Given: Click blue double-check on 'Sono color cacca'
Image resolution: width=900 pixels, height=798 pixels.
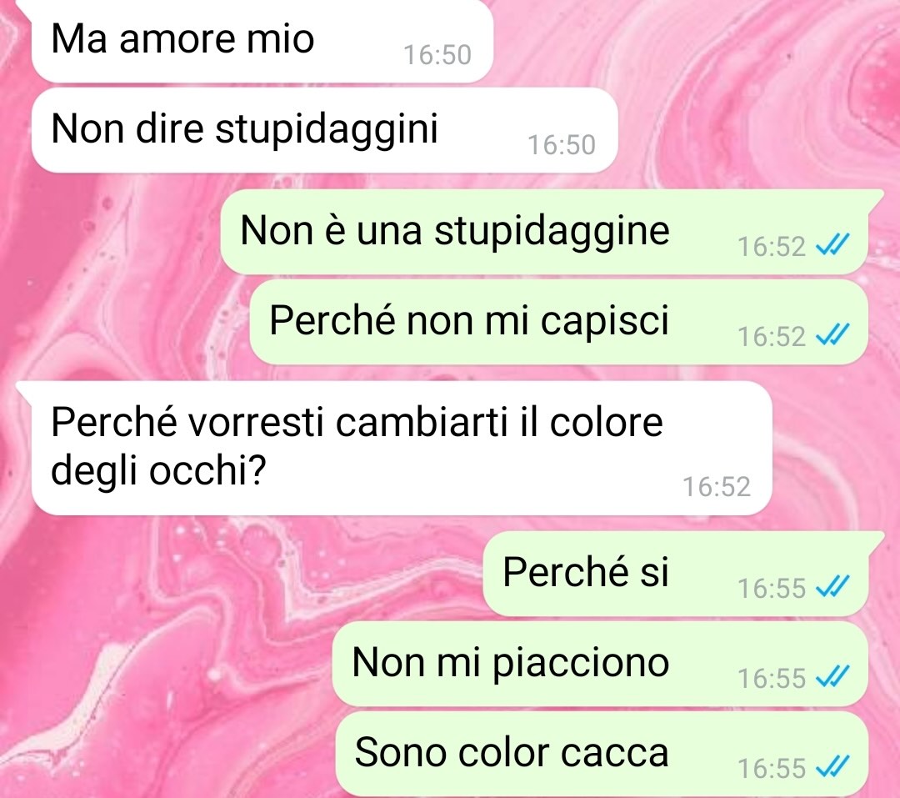Looking at the screenshot, I should [x=832, y=767].
